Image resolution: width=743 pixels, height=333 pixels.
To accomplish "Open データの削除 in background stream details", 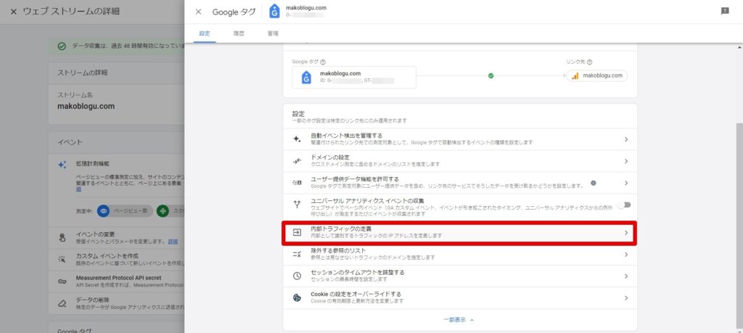I will pos(117,303).
